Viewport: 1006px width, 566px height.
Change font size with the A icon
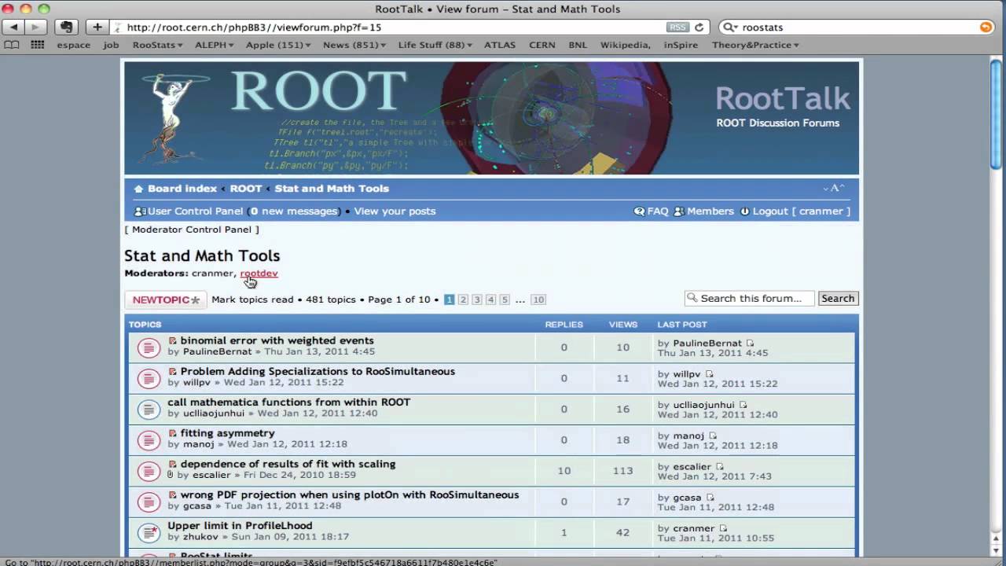coord(833,188)
